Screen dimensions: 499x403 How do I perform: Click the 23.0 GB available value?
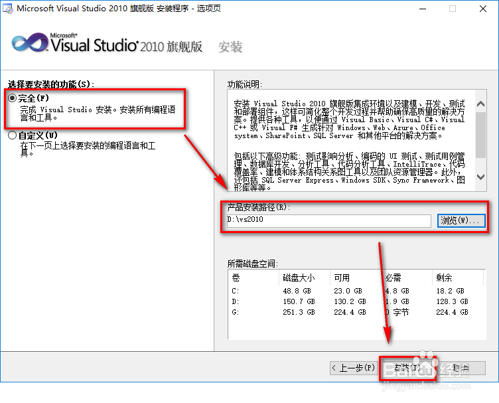click(348, 291)
